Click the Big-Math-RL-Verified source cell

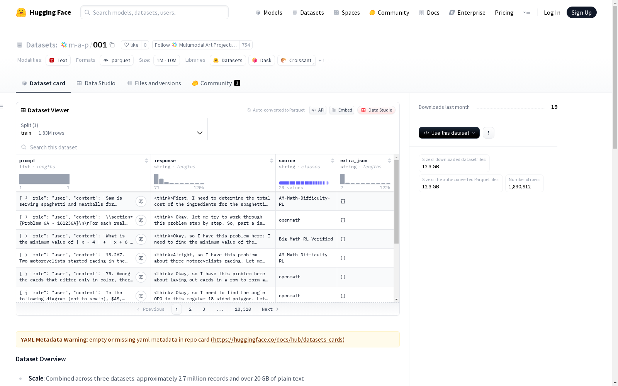306,239
